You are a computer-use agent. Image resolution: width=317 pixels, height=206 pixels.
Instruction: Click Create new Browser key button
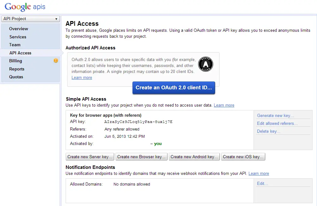pos(142,157)
